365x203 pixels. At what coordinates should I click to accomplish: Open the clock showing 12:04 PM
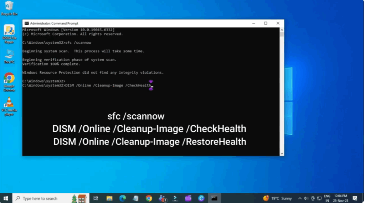point(340,198)
